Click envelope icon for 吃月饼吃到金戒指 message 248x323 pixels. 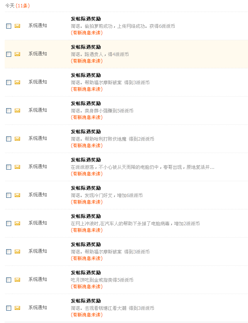point(17,280)
